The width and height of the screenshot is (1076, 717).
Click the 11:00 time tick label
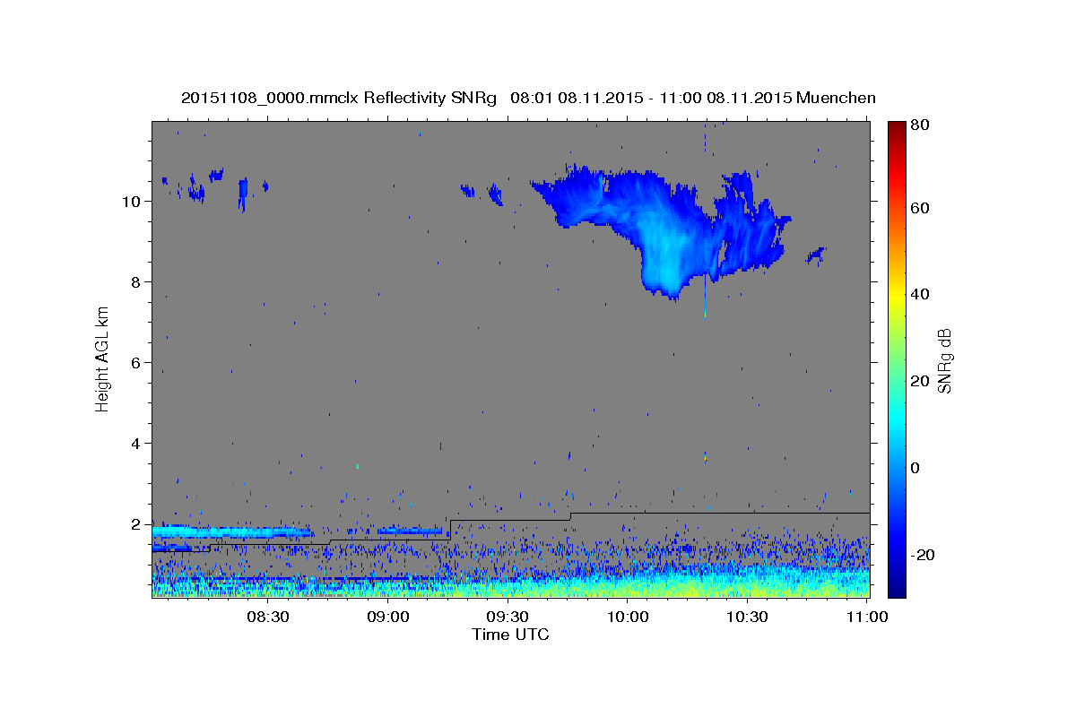867,617
